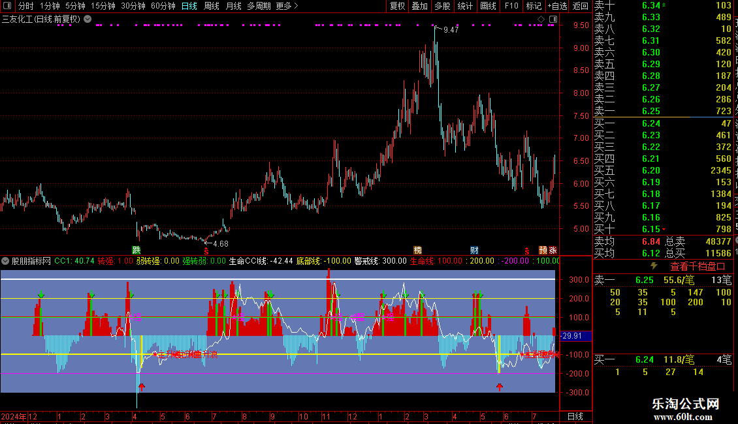Click the red S marker beside 预
The image size is (738, 424).
(526, 251)
